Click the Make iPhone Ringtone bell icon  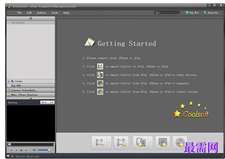click(9, 95)
